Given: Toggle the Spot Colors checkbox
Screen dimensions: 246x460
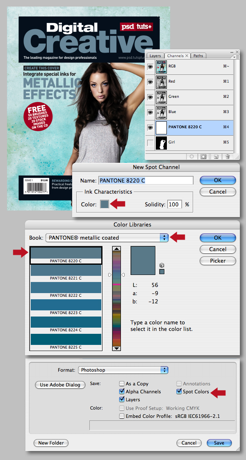Looking at the screenshot, I should 179,391.
